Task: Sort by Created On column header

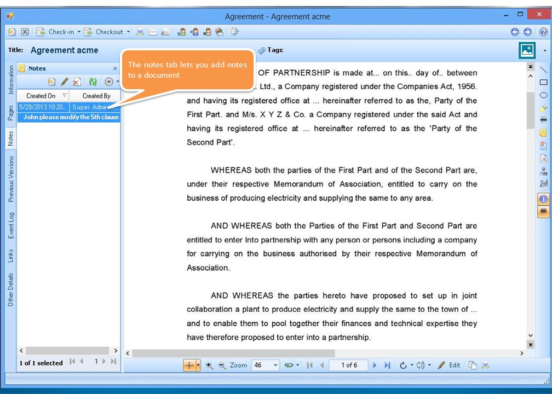Action: (43, 96)
